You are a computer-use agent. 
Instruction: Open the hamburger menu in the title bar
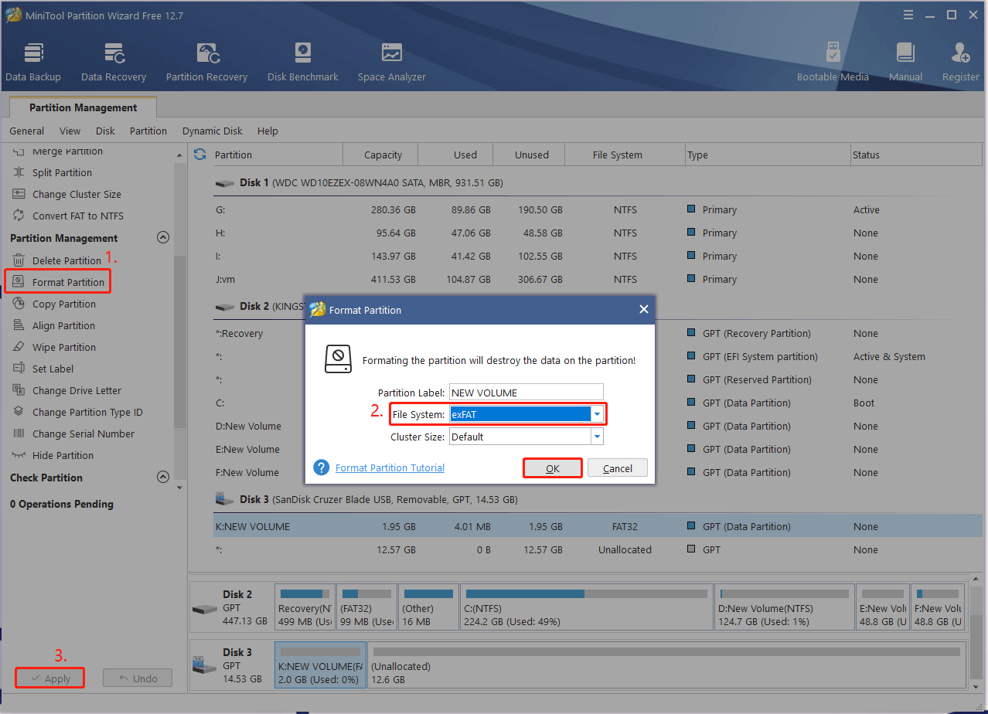pyautogui.click(x=908, y=15)
